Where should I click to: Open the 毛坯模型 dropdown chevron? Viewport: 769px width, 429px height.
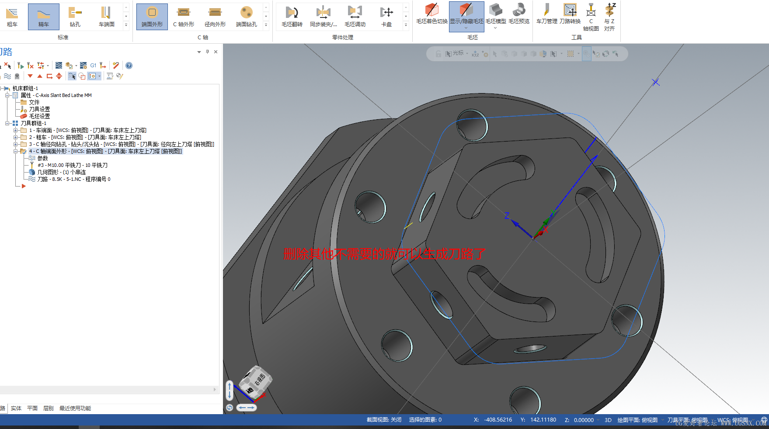pyautogui.click(x=495, y=28)
